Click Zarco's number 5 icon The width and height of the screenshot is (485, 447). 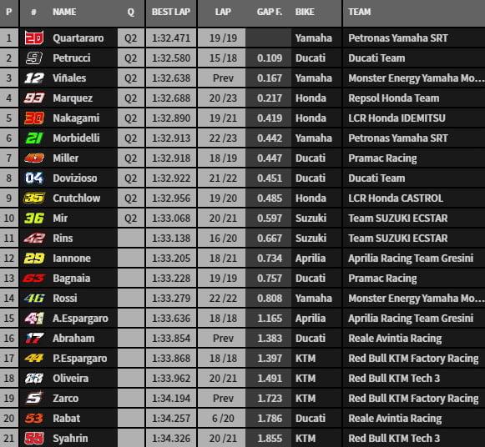34,398
